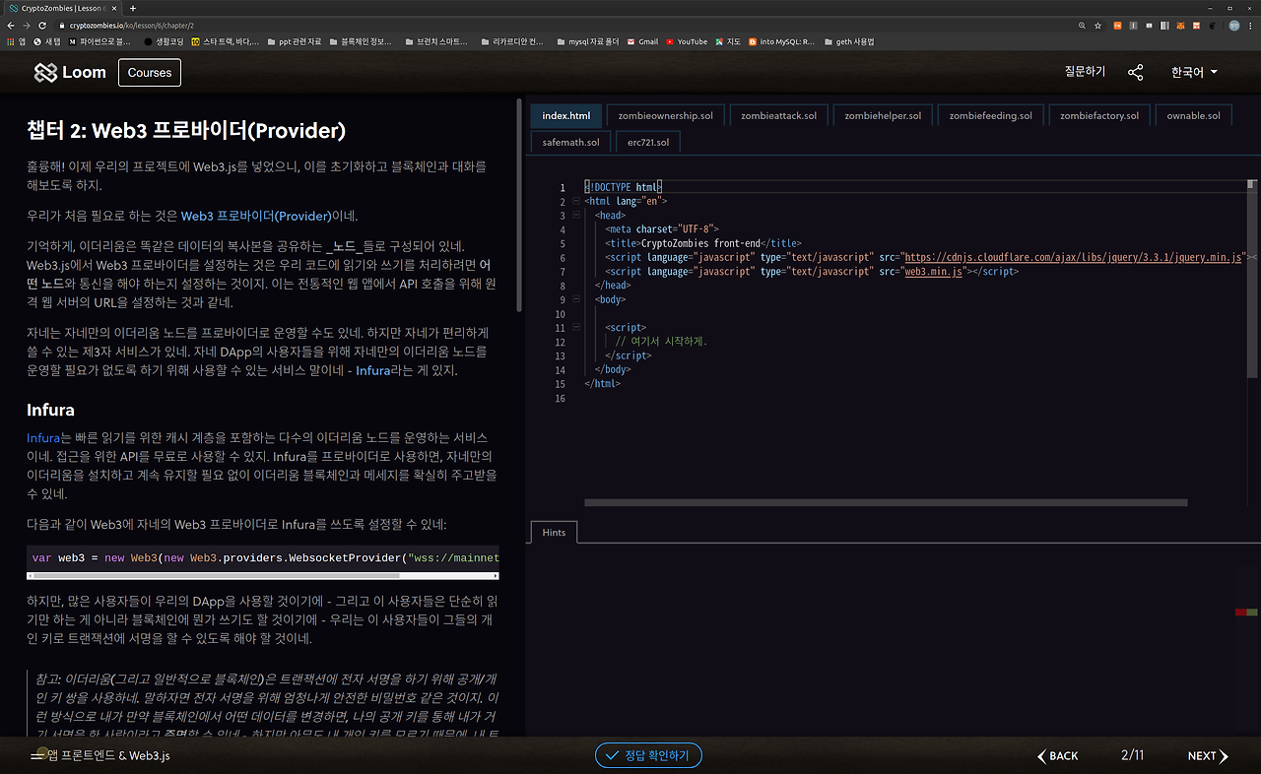Click the Loom logo

[x=70, y=73]
